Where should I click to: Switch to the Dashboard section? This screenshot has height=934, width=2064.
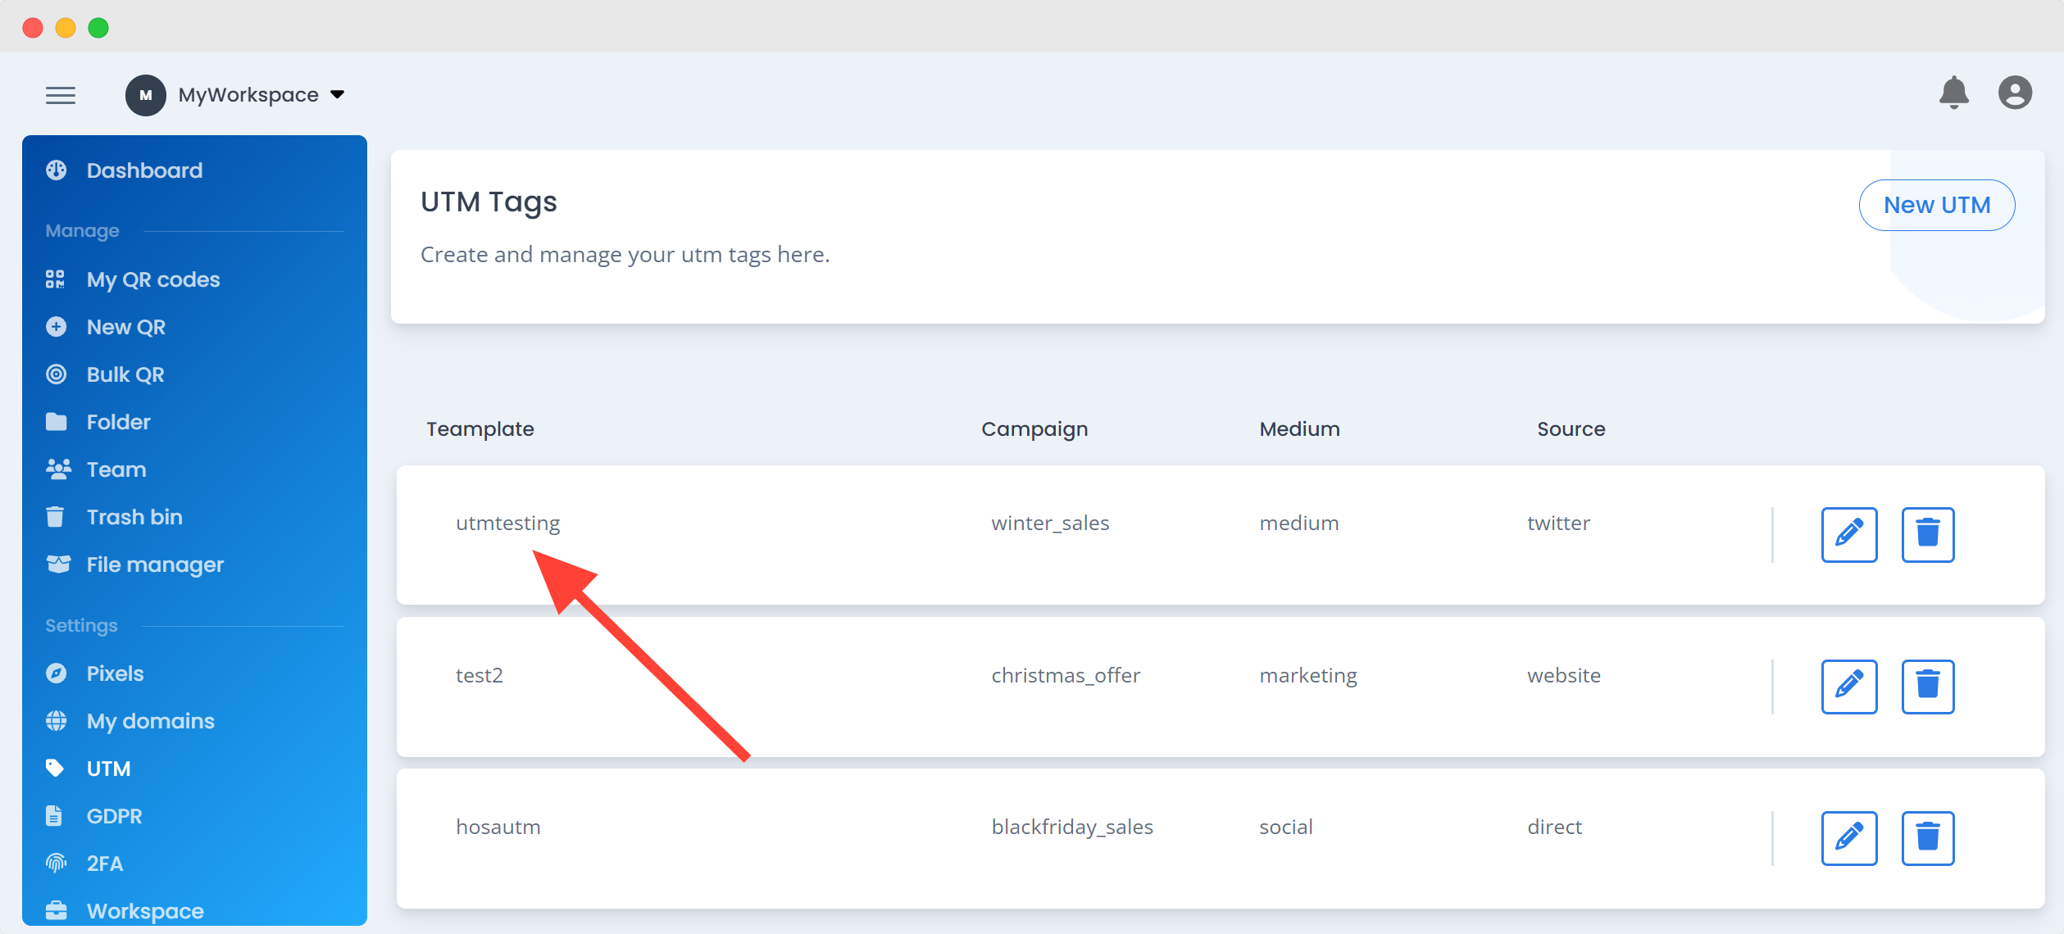(x=144, y=170)
